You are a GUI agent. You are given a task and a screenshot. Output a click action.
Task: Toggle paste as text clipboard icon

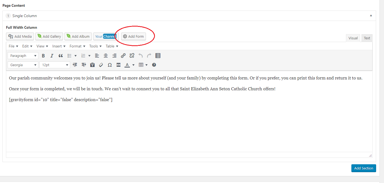click(x=92, y=65)
